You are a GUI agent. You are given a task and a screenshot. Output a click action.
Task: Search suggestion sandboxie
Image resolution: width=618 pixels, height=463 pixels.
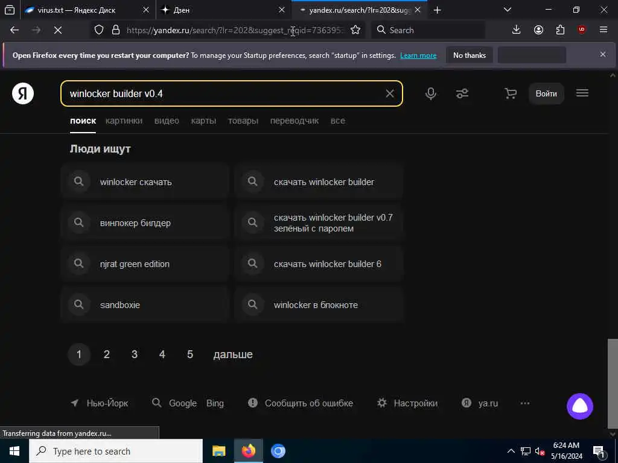(145, 304)
